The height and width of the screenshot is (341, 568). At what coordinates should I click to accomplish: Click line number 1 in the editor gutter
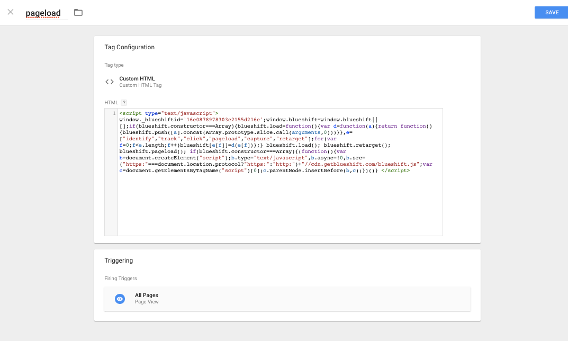(x=114, y=113)
